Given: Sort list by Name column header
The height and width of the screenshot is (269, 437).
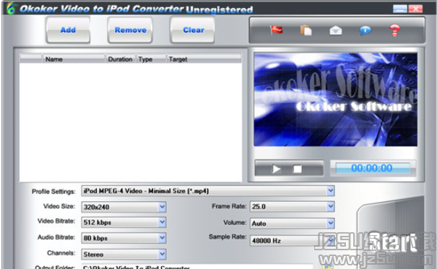Looking at the screenshot, I should [74, 59].
